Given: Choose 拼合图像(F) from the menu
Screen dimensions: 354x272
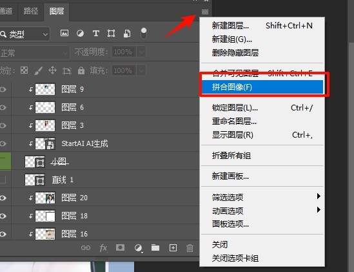Looking at the screenshot, I should coord(262,87).
